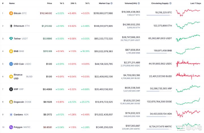Viewport: 204px width, 133px height.
Task: Click the Dogecoin logo icon
Action: click(11, 102)
